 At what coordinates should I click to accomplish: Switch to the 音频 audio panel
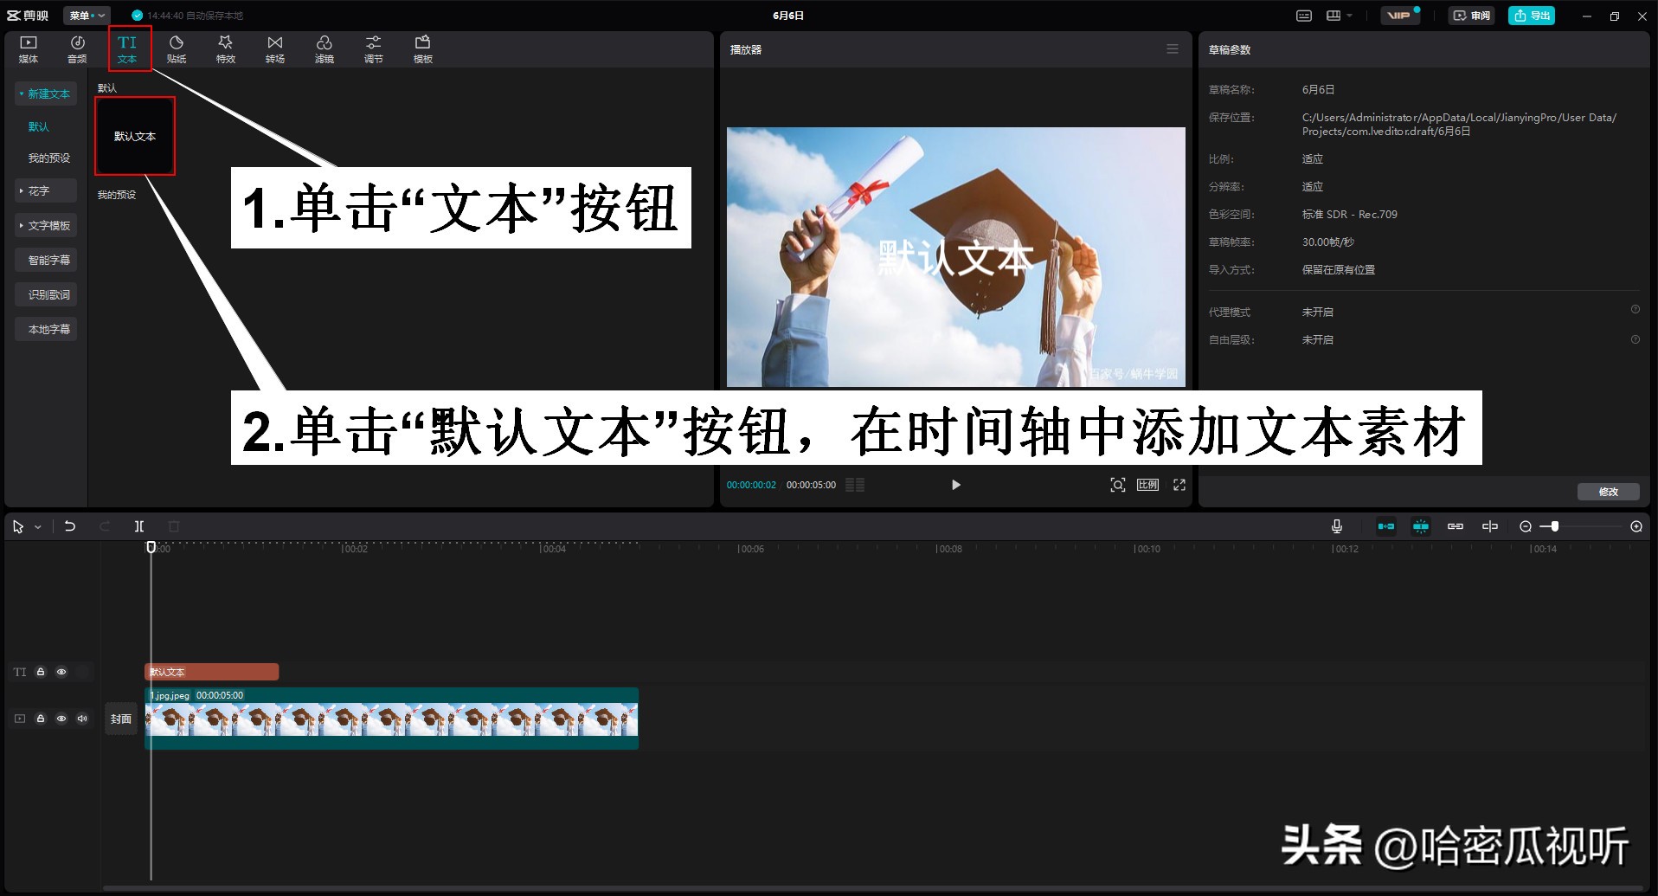point(77,48)
